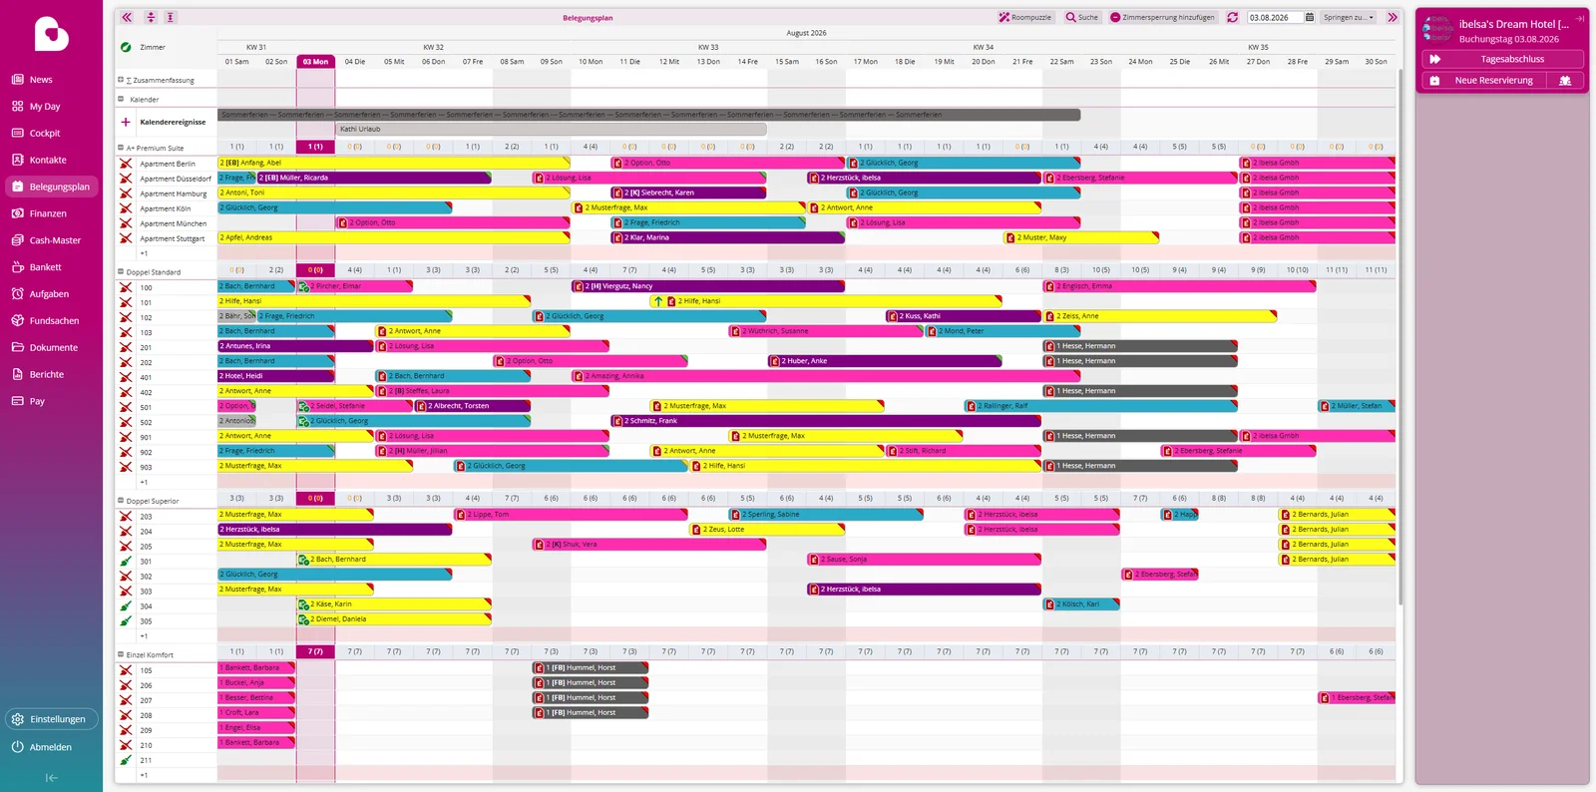
Task: Click the expand-all rows icon
Action: point(171,17)
